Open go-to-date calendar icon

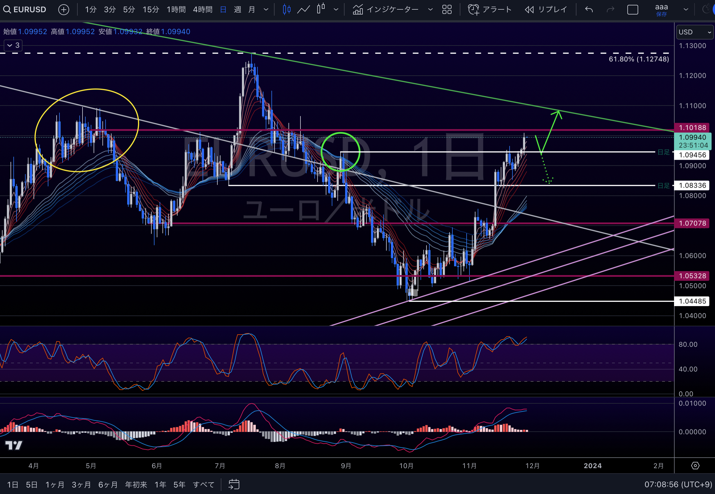[234, 484]
